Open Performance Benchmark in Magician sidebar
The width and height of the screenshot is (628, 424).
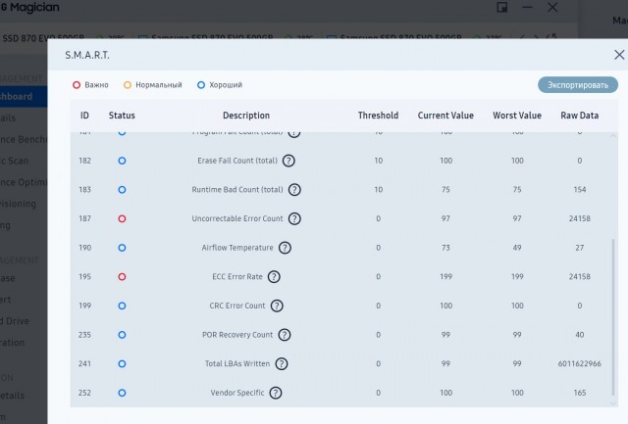pos(24,139)
